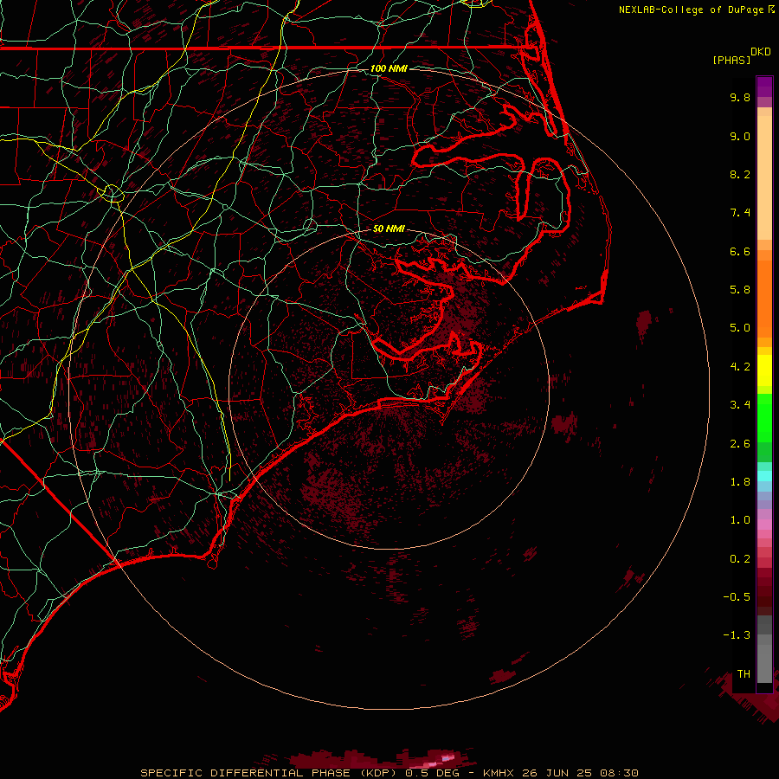Click the SPECIFIC DIFFERENTIAL PHASE (KDP) title text
The width and height of the screenshot is (779, 779).
click(x=269, y=773)
